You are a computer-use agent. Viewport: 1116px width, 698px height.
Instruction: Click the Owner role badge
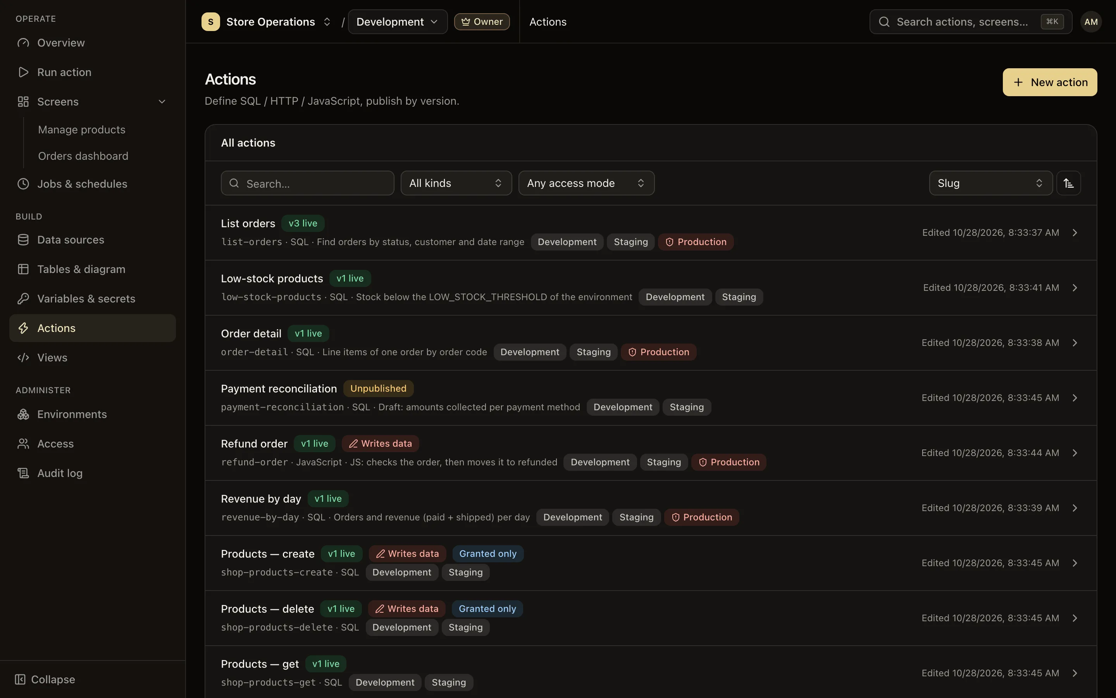(481, 22)
